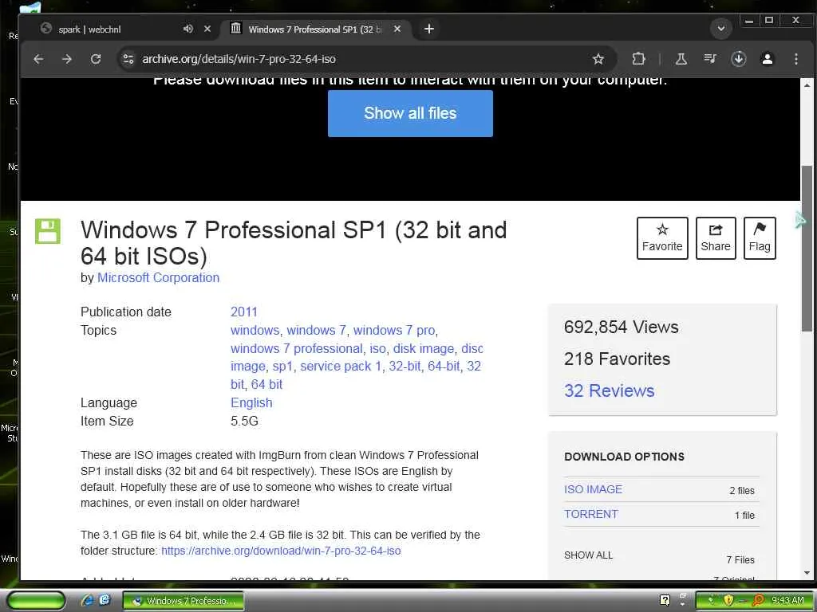Image resolution: width=817 pixels, height=612 pixels.
Task: Flag this archive item
Action: tap(760, 238)
